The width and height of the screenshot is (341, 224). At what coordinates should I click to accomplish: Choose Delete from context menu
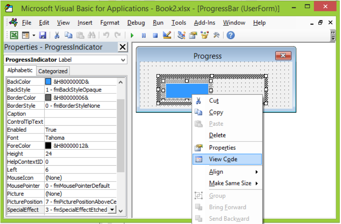click(227, 135)
